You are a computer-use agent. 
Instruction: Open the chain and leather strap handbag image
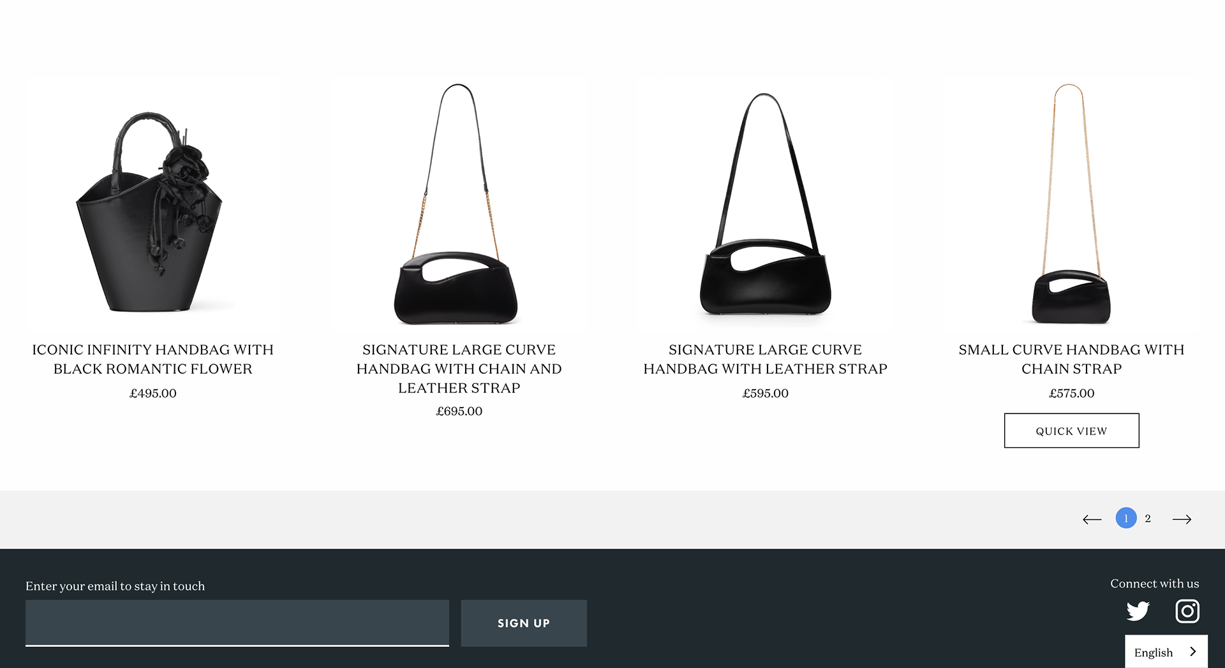coord(459,204)
